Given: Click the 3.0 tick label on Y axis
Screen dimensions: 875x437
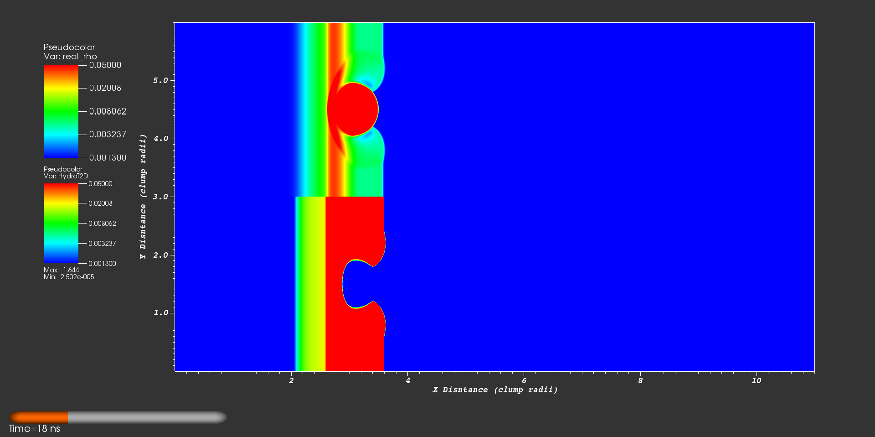Looking at the screenshot, I should (161, 197).
